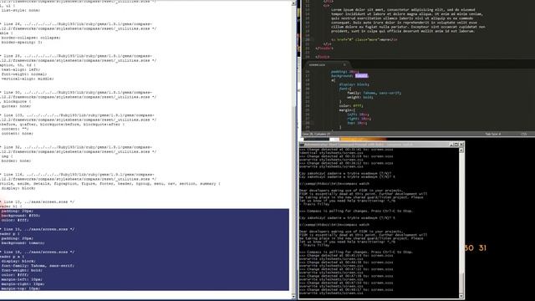Click the command prompt scrollbar up arrow
The height and width of the screenshot is (301, 535).
point(461,150)
